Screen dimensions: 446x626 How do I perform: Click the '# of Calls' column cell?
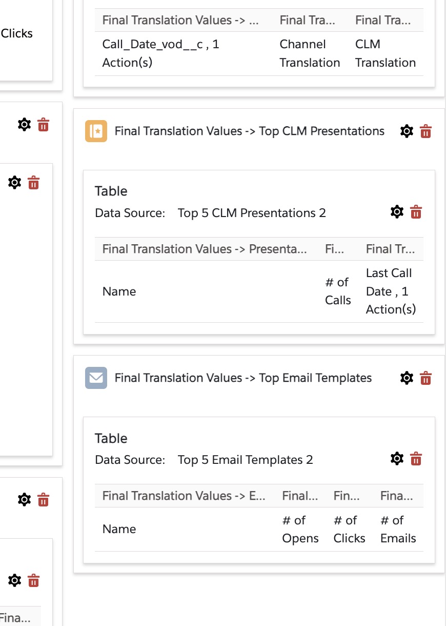tap(338, 291)
